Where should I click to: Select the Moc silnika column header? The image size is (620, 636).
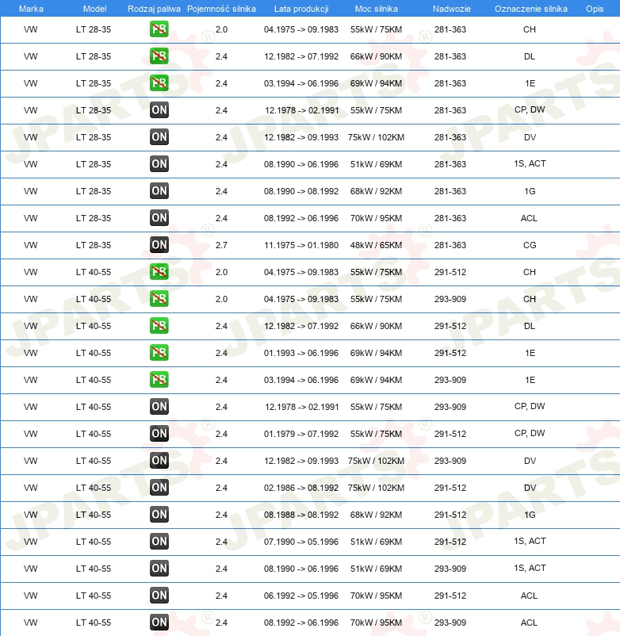pos(377,9)
